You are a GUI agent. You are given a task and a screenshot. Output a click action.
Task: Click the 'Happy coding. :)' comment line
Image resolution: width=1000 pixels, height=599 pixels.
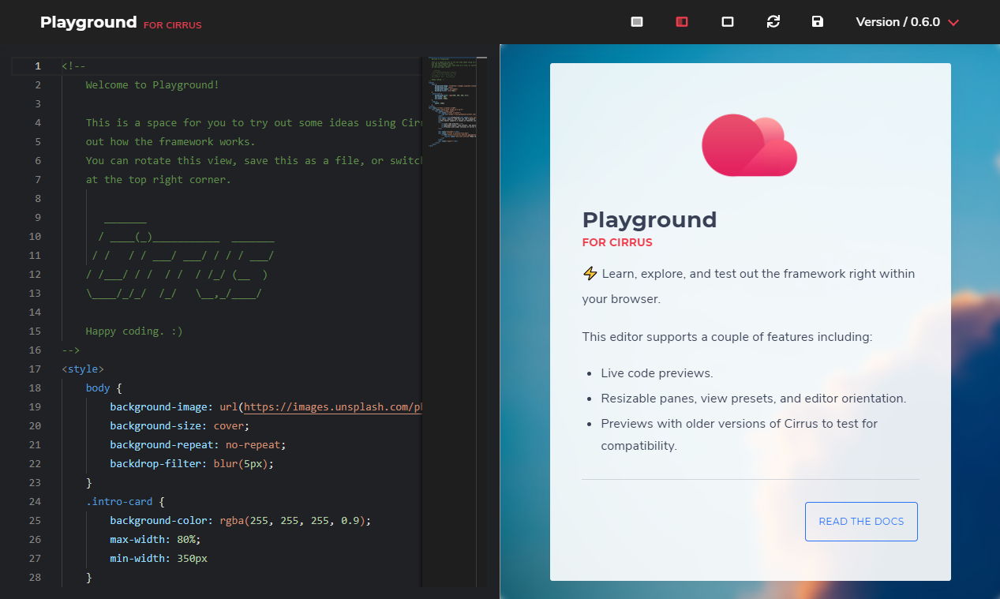(x=134, y=331)
